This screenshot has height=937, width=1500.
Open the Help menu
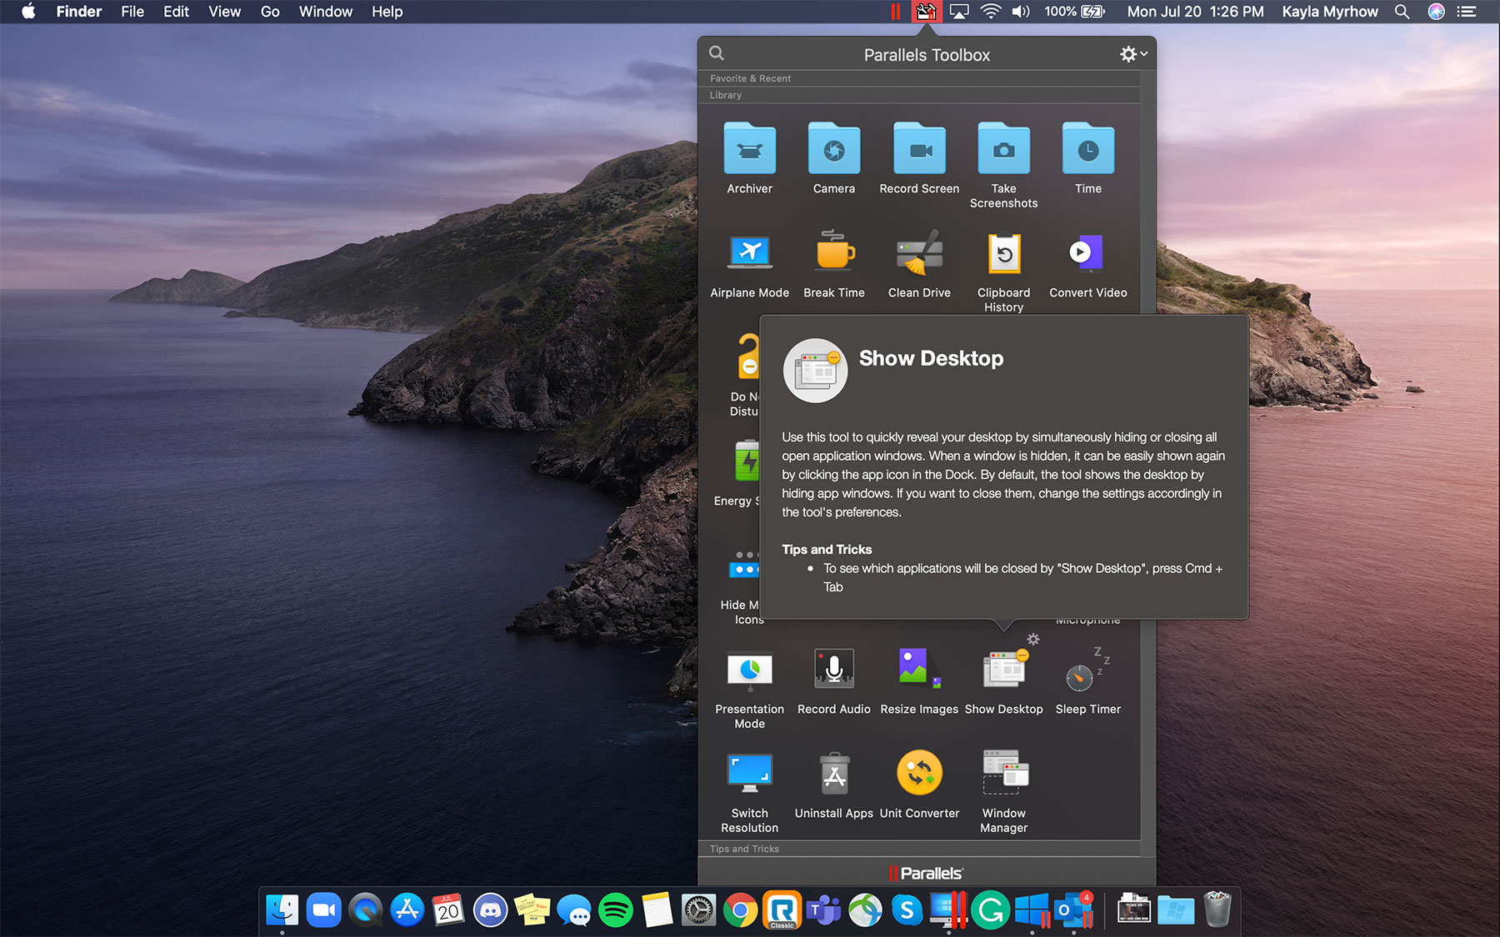387,12
